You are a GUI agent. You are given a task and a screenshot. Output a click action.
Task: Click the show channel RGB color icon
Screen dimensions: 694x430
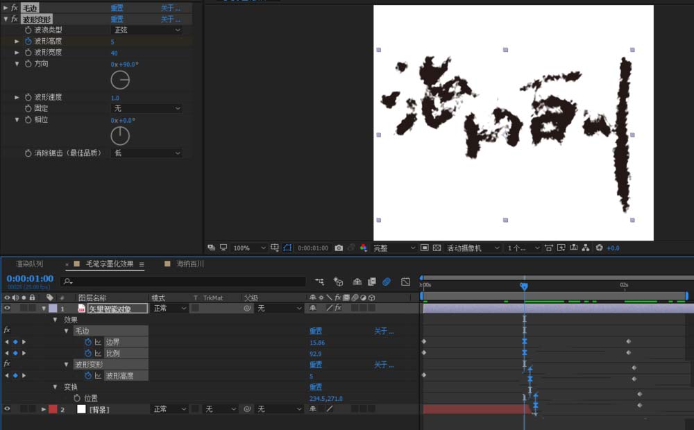pos(363,248)
